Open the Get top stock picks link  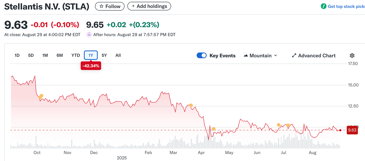click(346, 7)
